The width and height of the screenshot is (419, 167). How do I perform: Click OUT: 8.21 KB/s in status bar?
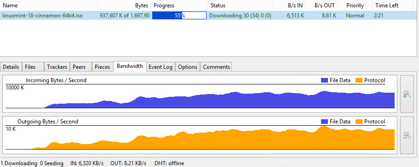(x=128, y=163)
